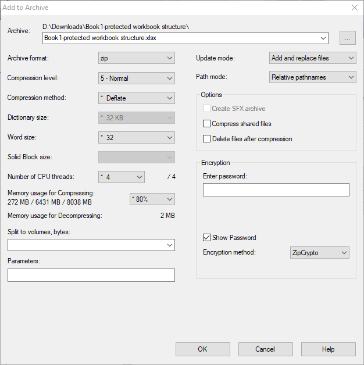The image size is (364, 365).
Task: Expand the archive filename history arrow
Action: click(323, 38)
